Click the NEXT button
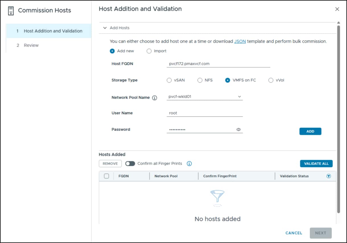 (x=321, y=233)
